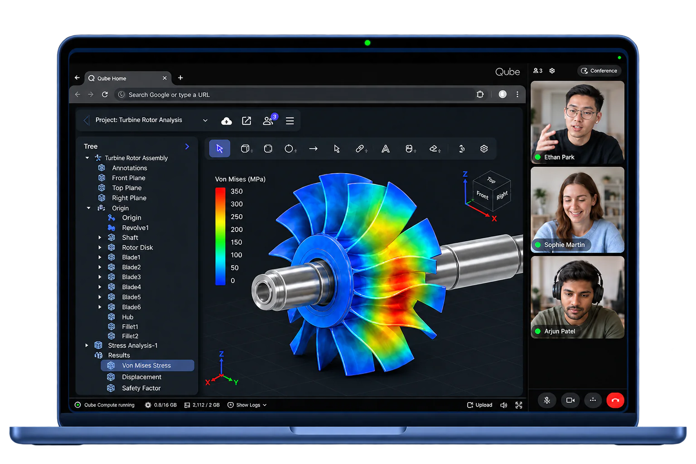Toggle the camera video off
The height and width of the screenshot is (464, 696).
coord(570,400)
